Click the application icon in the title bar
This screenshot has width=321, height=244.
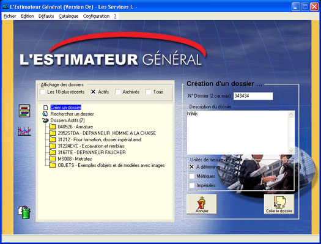click(6, 7)
